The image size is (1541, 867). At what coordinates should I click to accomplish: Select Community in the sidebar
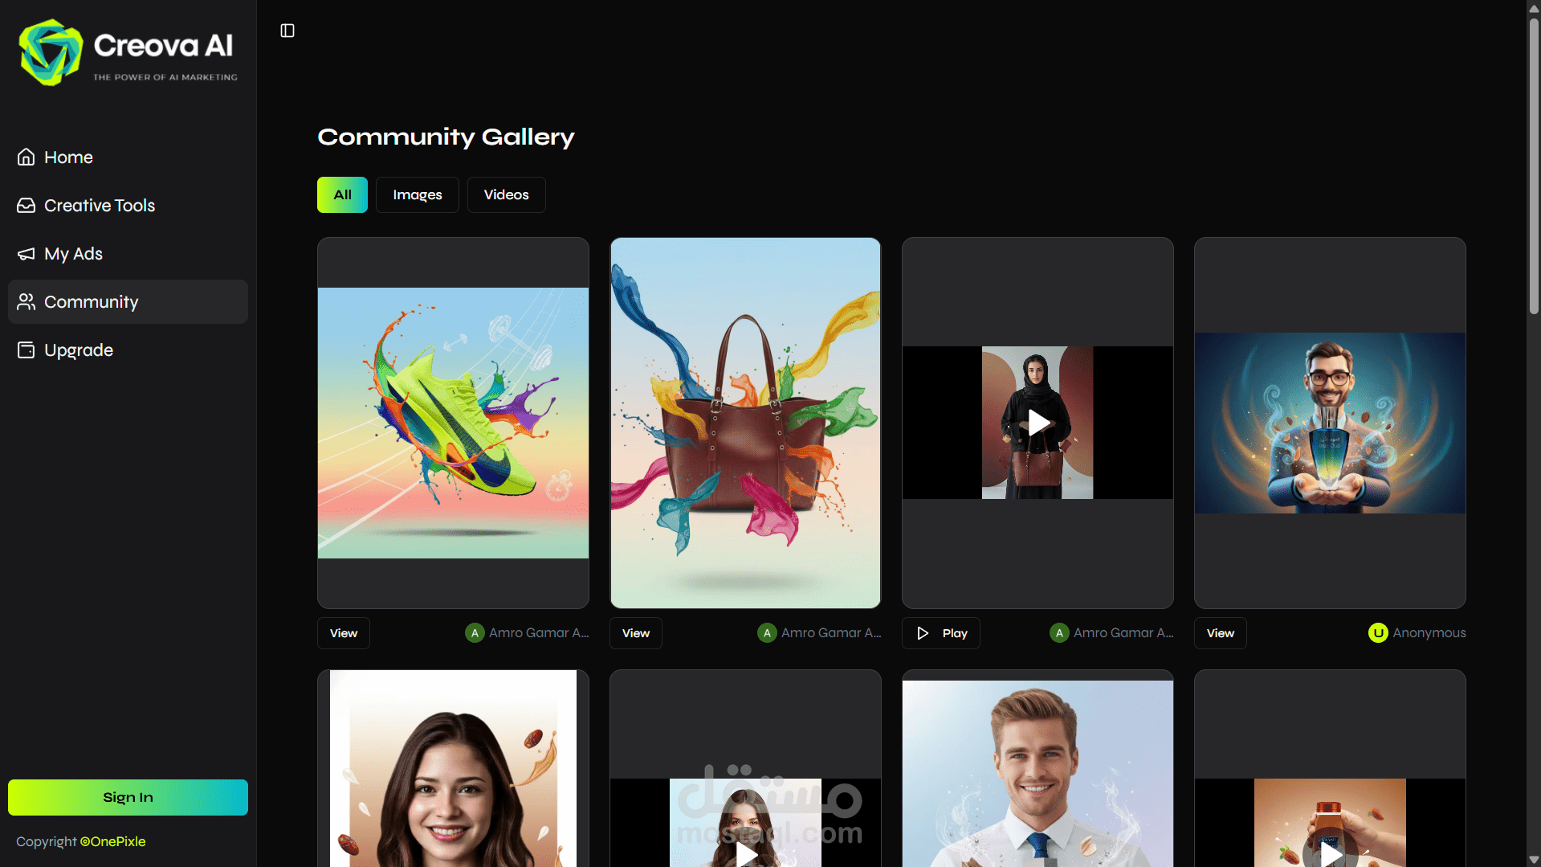coord(128,301)
